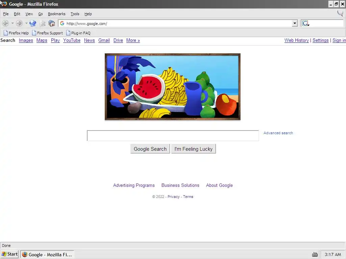Click the 3:17 AM clock in the tray

tap(332, 255)
